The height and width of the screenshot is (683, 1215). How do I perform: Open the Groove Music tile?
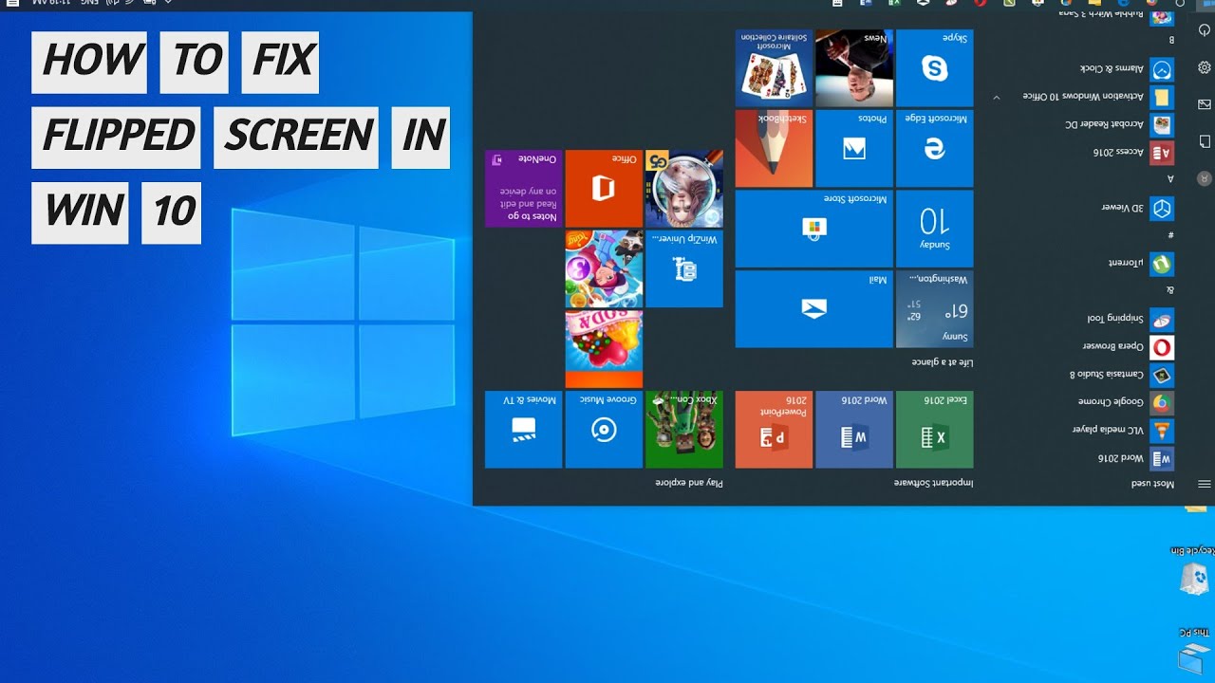tap(604, 430)
